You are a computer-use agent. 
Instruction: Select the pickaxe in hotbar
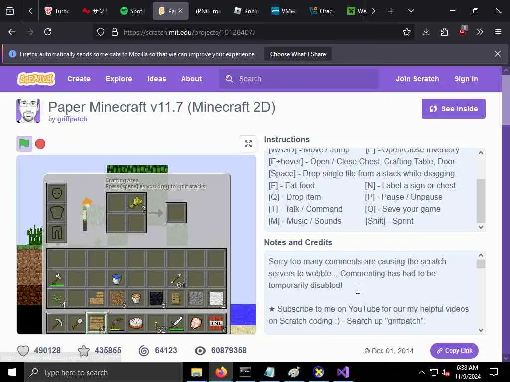[x=57, y=323]
